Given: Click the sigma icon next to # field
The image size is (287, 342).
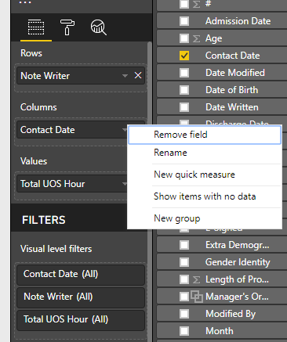Looking at the screenshot, I should tap(196, 4).
